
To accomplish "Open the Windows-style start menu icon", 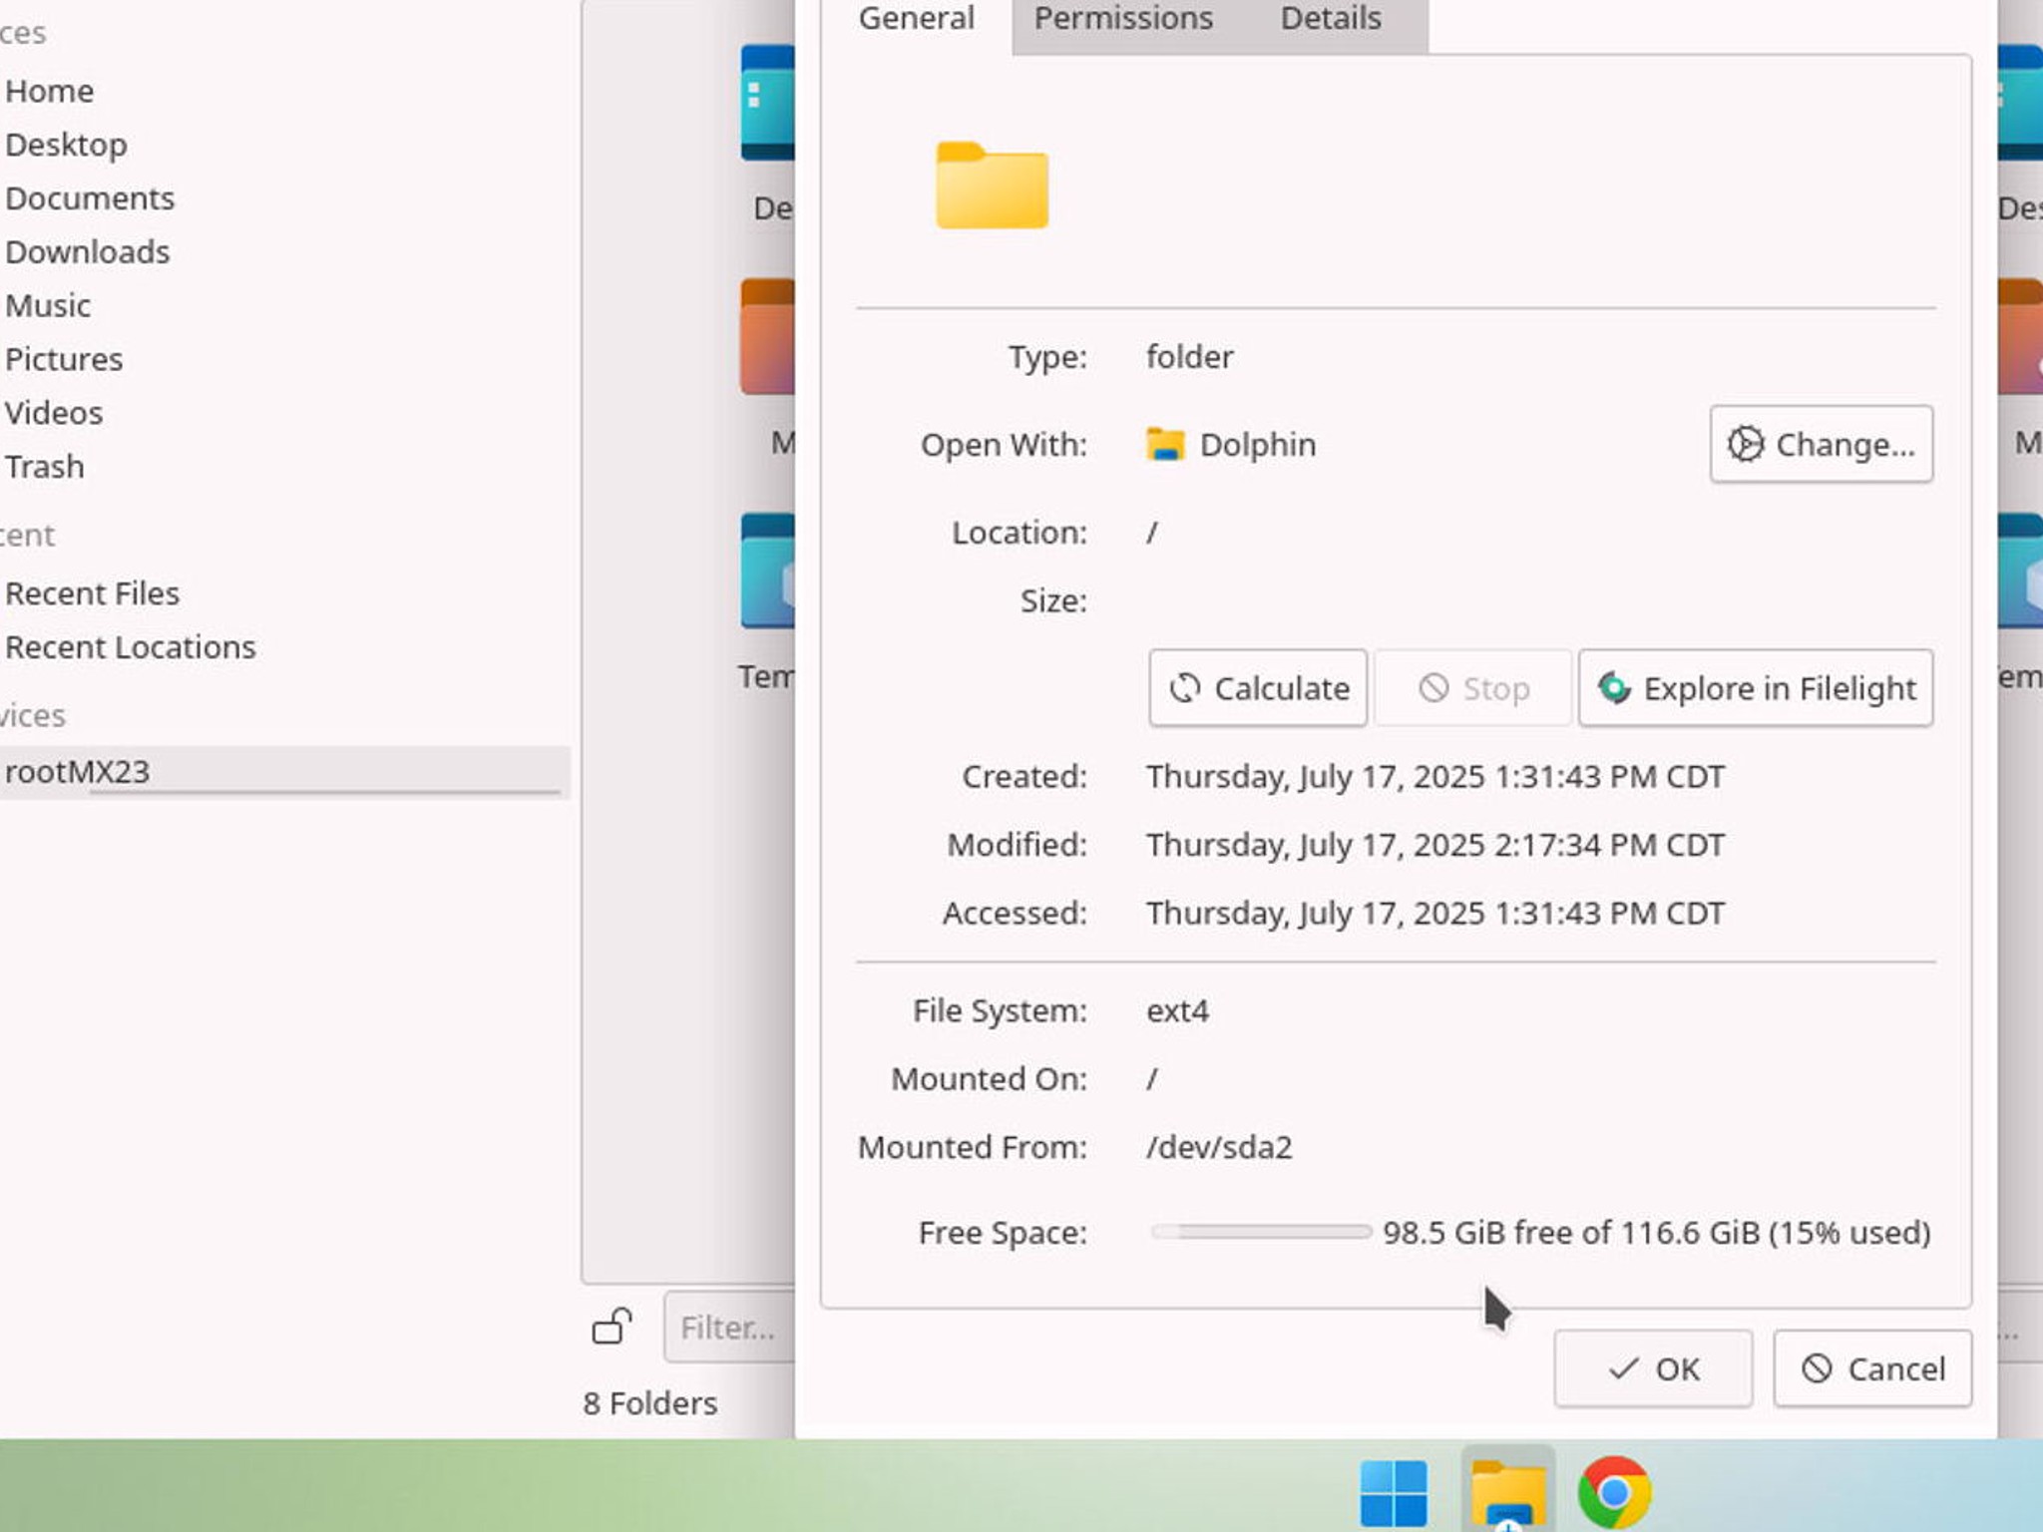I will pos(1394,1493).
